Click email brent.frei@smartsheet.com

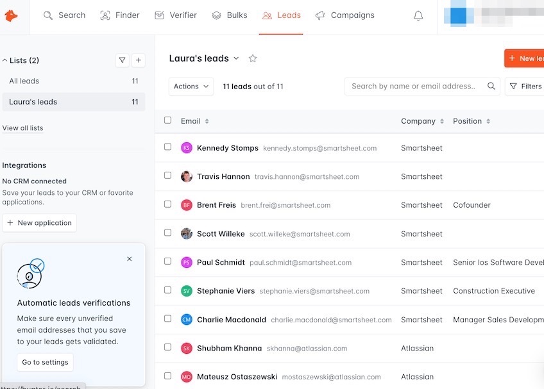pyautogui.click(x=285, y=205)
